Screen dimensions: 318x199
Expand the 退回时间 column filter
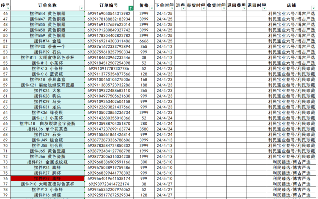click(x=265, y=8)
